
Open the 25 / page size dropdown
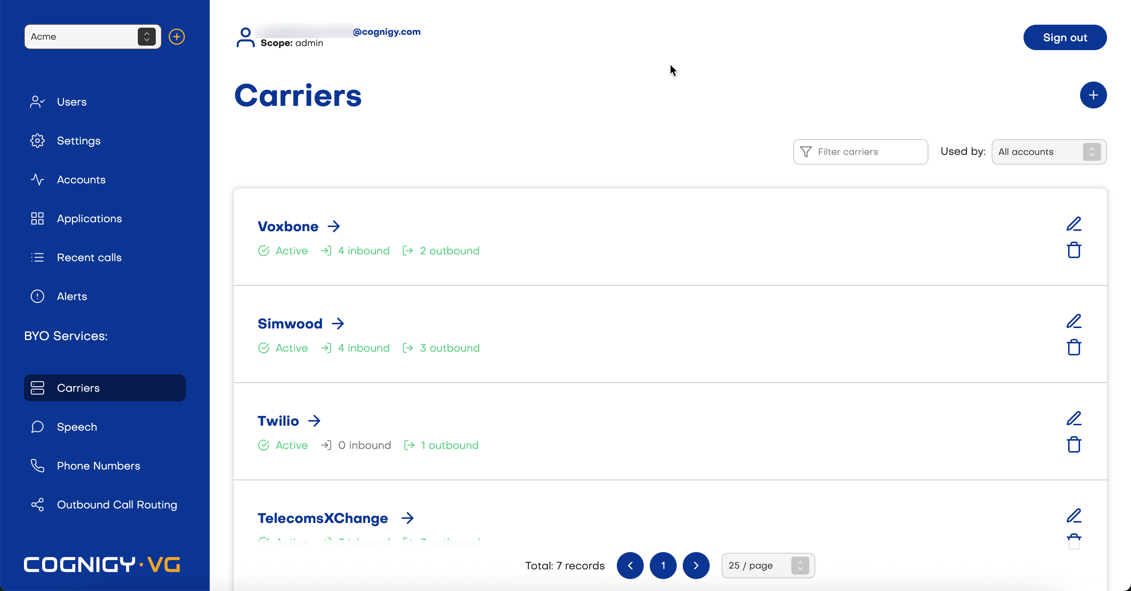click(768, 566)
